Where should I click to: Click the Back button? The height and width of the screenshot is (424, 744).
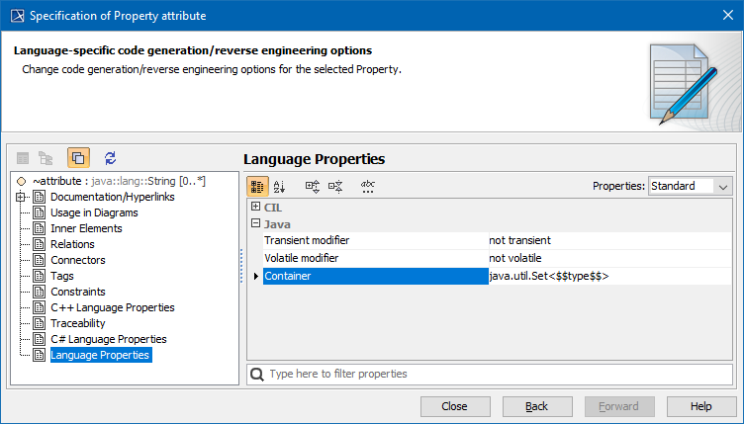536,406
